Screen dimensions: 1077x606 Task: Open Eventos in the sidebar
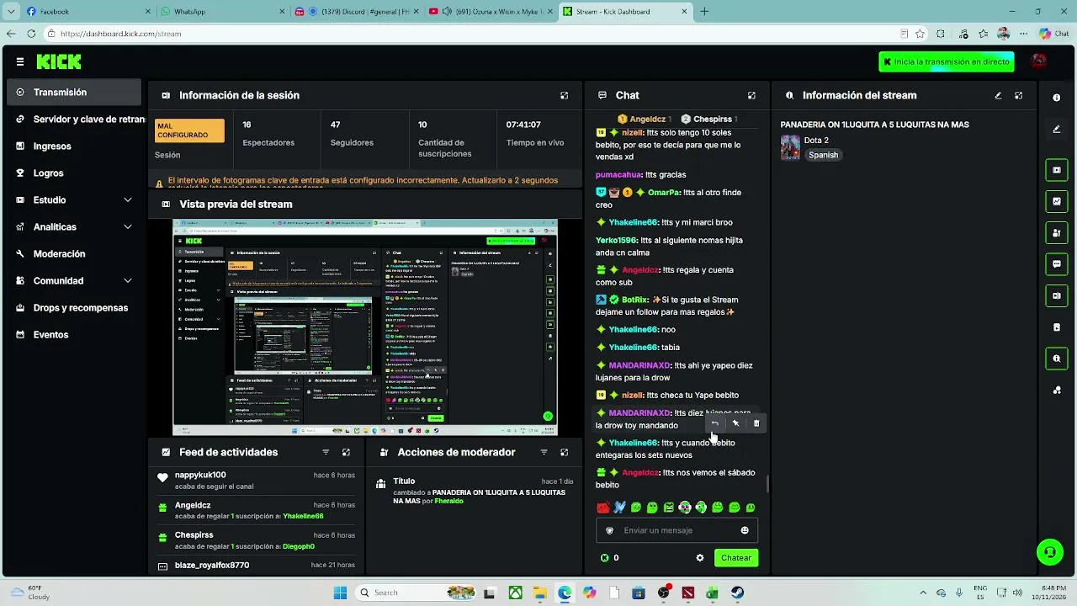pyautogui.click(x=74, y=334)
